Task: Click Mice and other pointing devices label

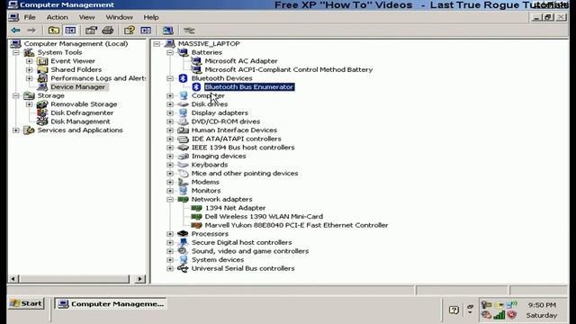Action: (245, 174)
